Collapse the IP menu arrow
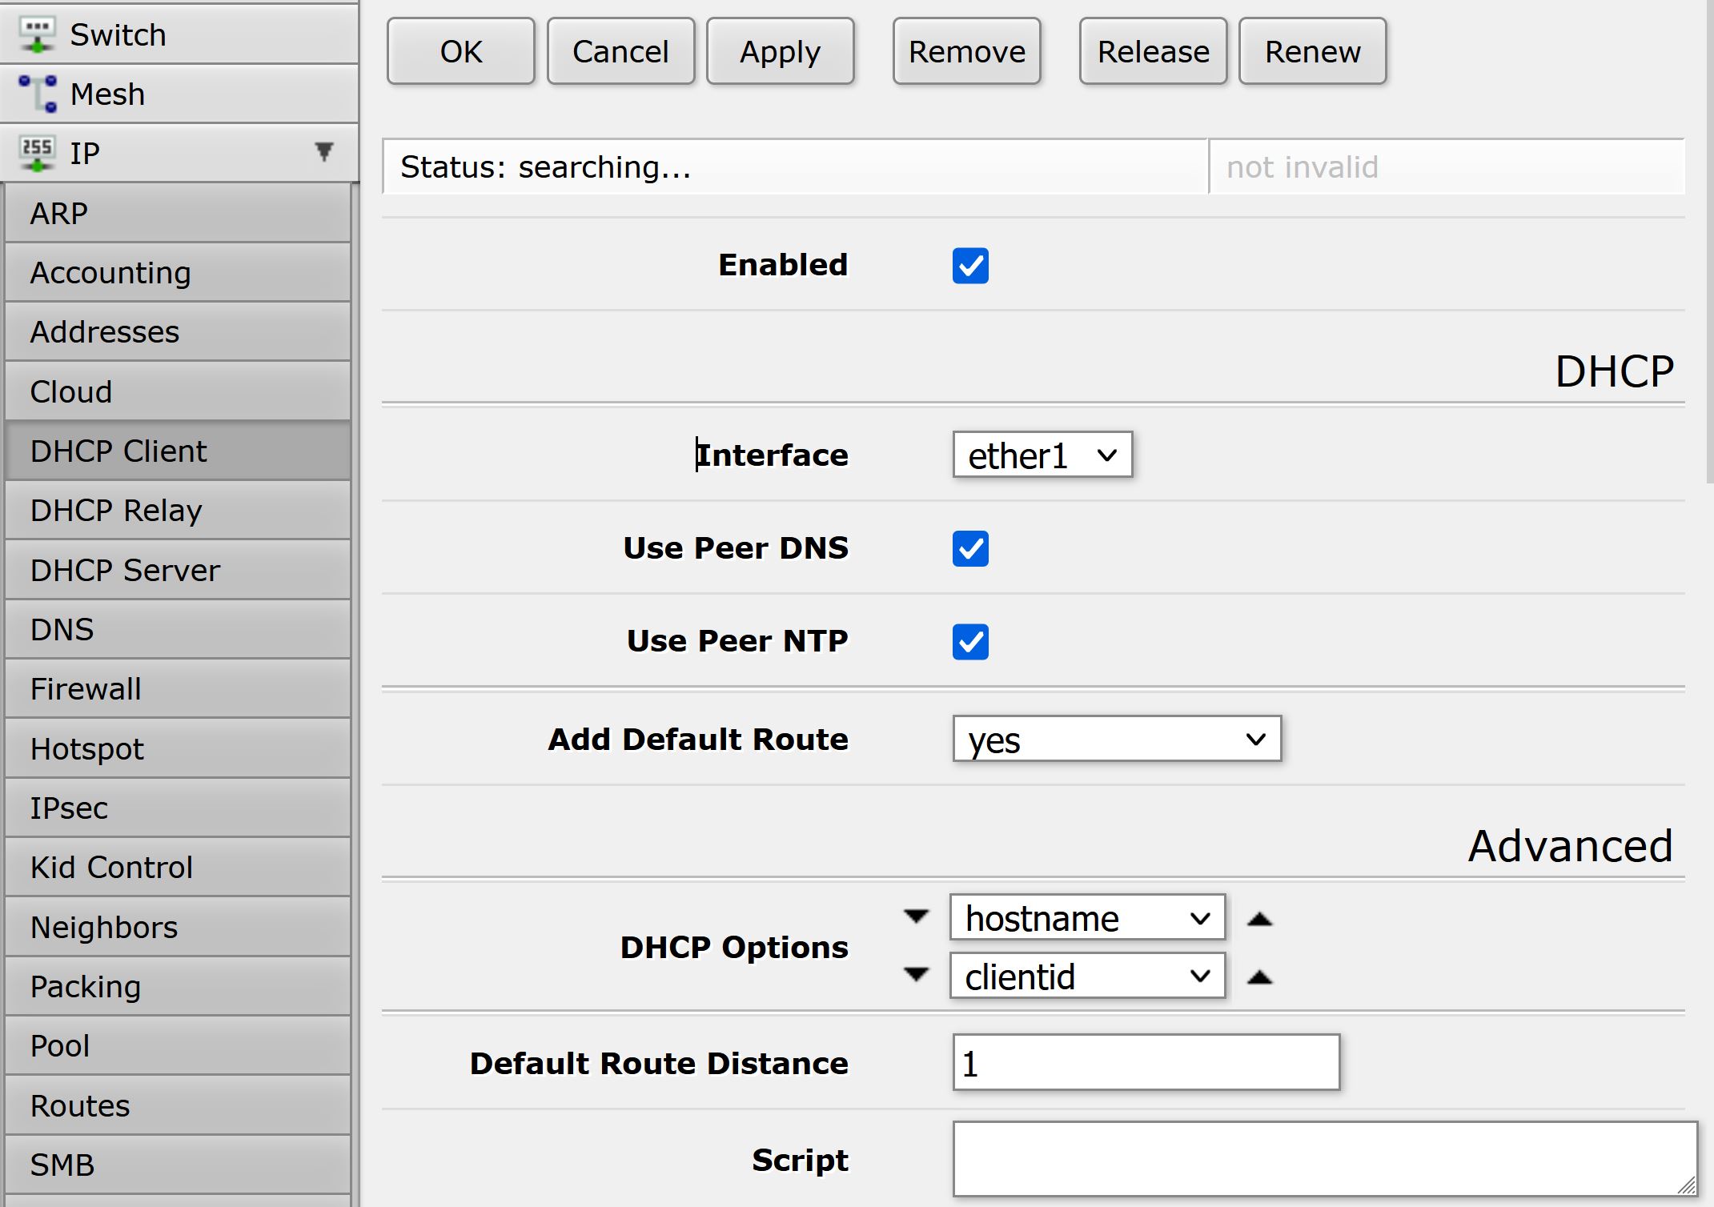1714x1207 pixels. (x=323, y=151)
